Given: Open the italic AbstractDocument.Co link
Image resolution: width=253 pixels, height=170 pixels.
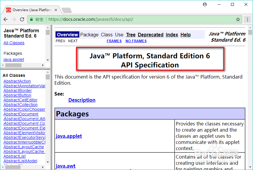Looking at the screenshot, I should pos(24,123).
